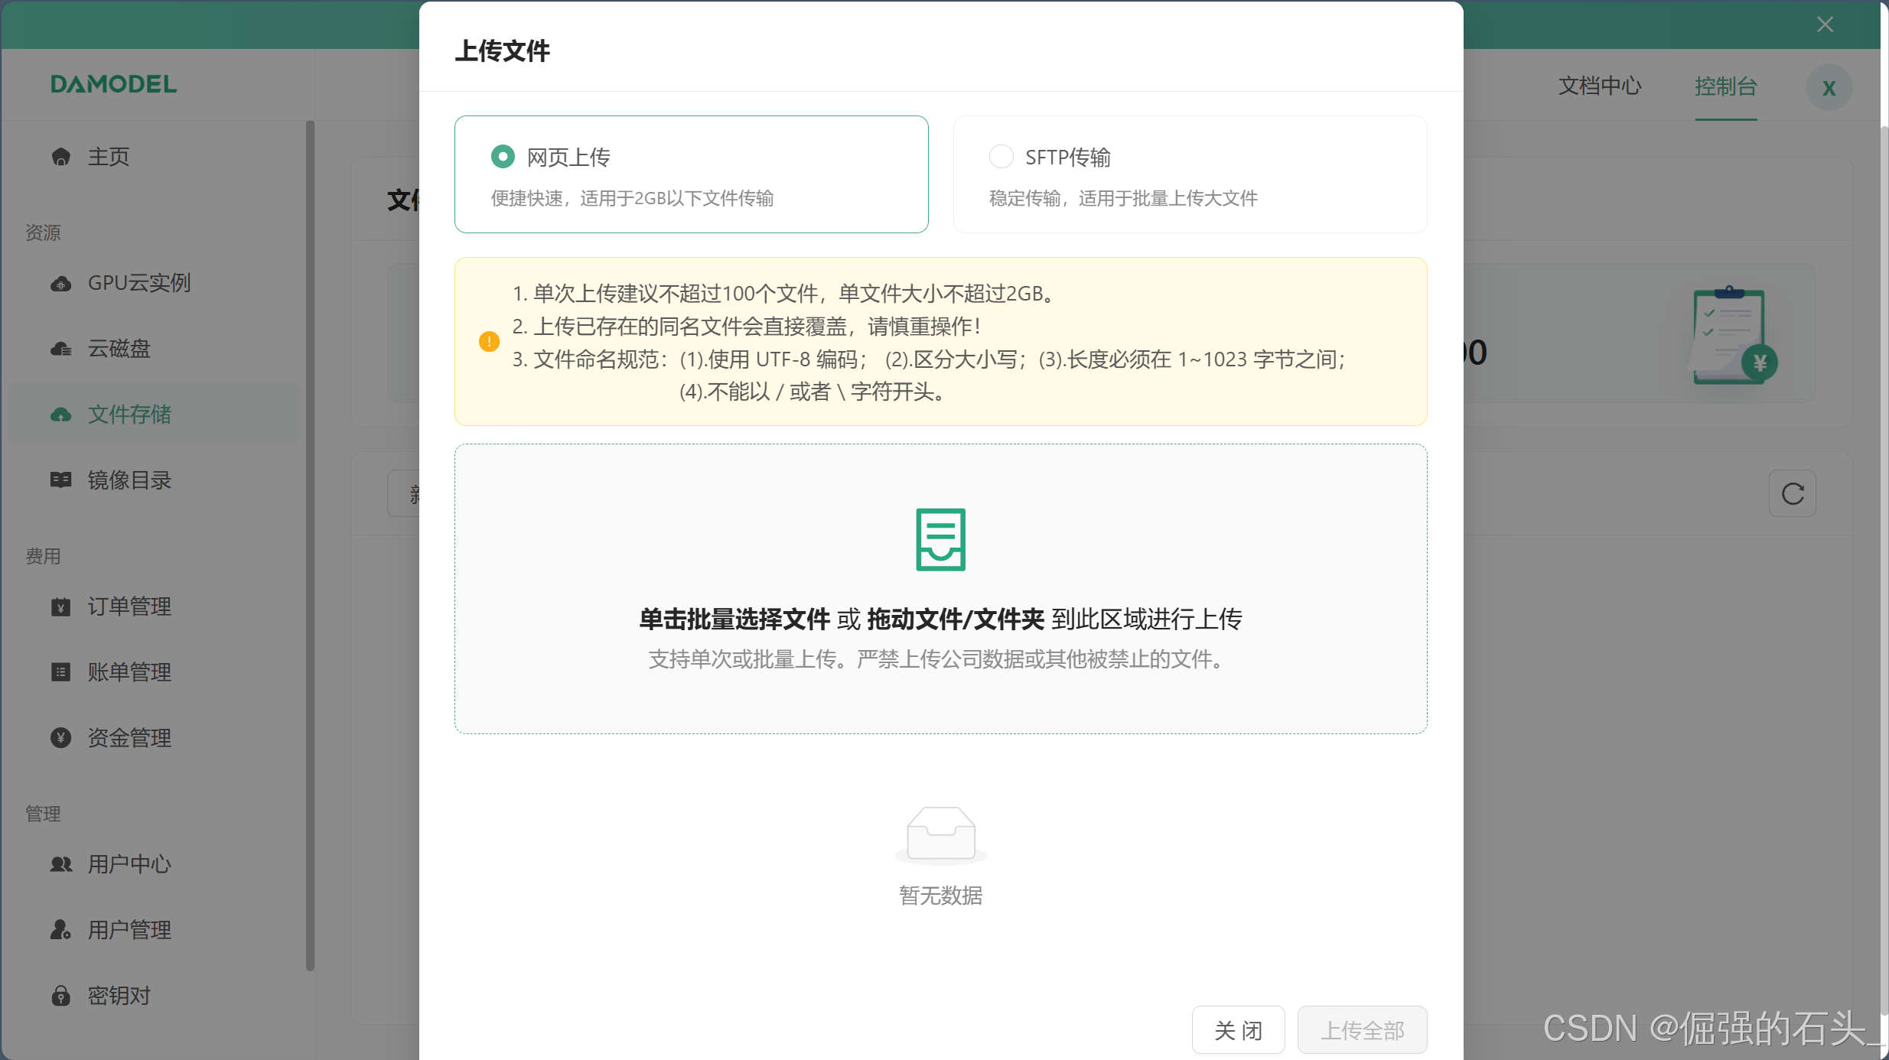Click the 资金管理 yen coin icon
The width and height of the screenshot is (1889, 1060).
[x=61, y=738]
